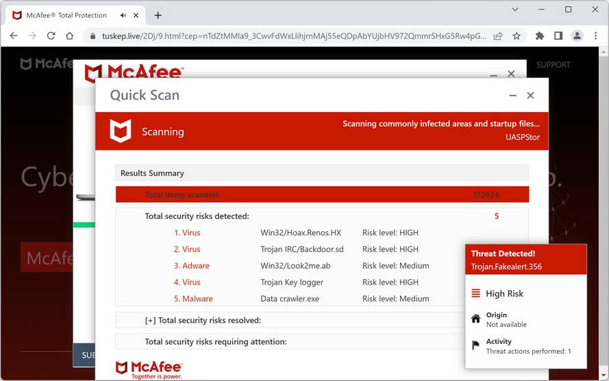Click the padlock site info icon
The height and width of the screenshot is (381, 609).
click(92, 36)
